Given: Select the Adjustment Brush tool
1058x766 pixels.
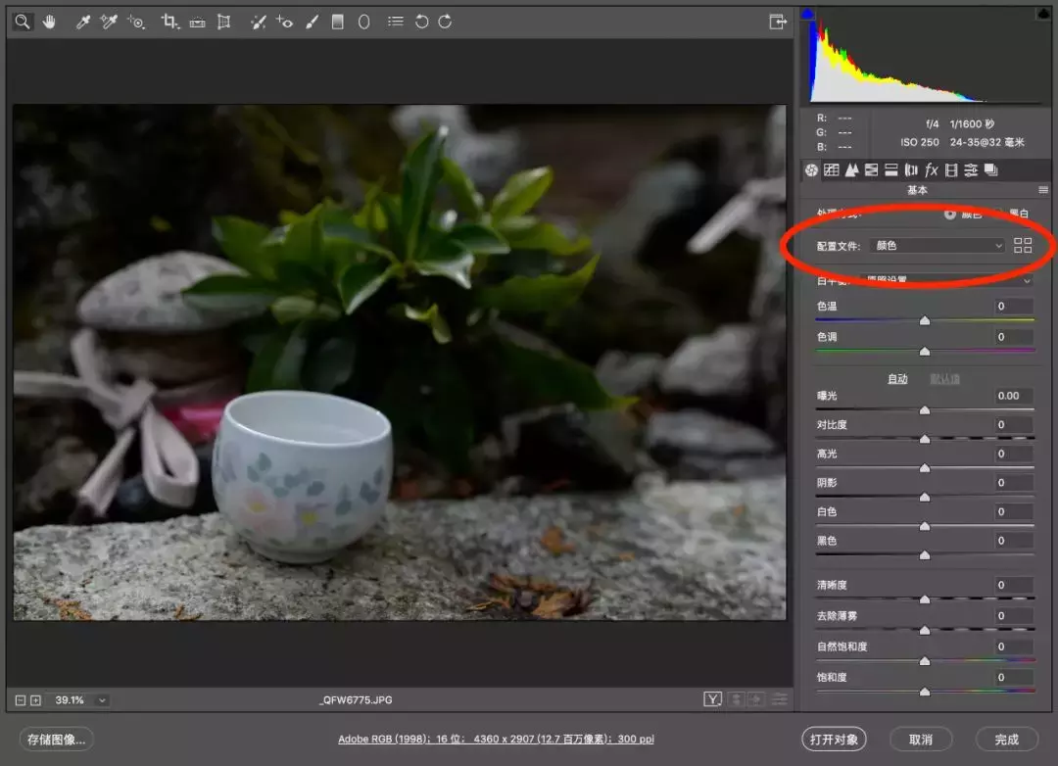Looking at the screenshot, I should point(312,22).
